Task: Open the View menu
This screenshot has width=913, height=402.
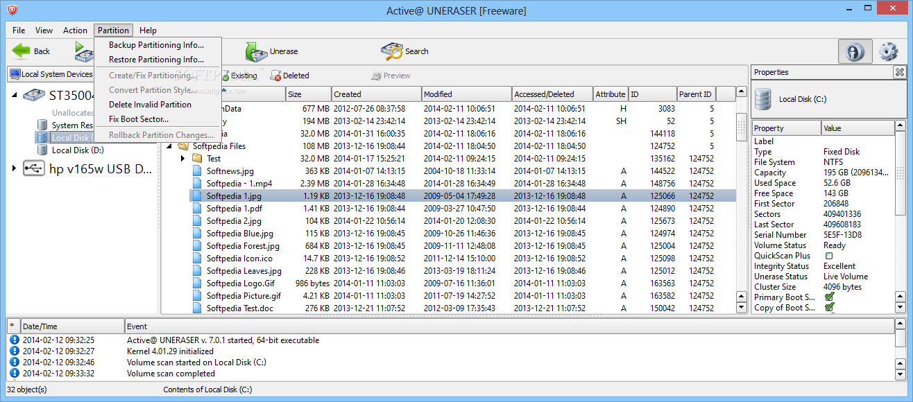Action: (44, 30)
